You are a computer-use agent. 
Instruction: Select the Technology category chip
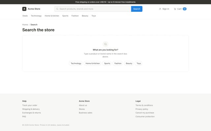pos(76,63)
